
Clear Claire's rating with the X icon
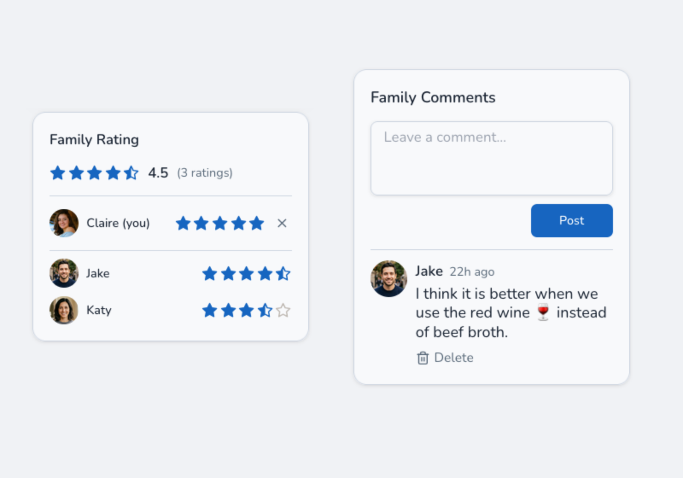282,223
